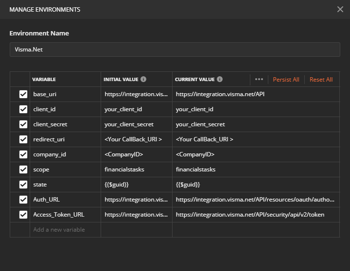Click the Current Value info icon
Screen dimensions: 350x271
pyautogui.click(x=220, y=79)
